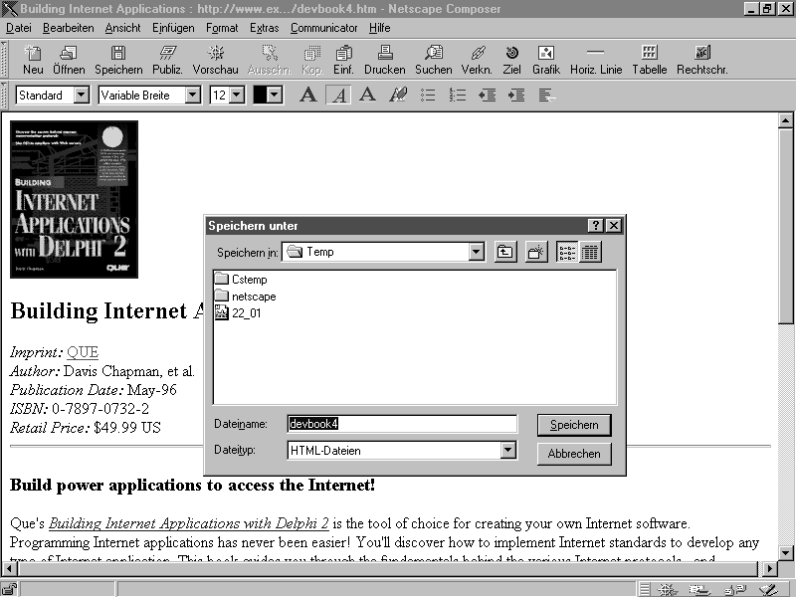
Task: Click the Drucken print icon
Action: click(384, 60)
